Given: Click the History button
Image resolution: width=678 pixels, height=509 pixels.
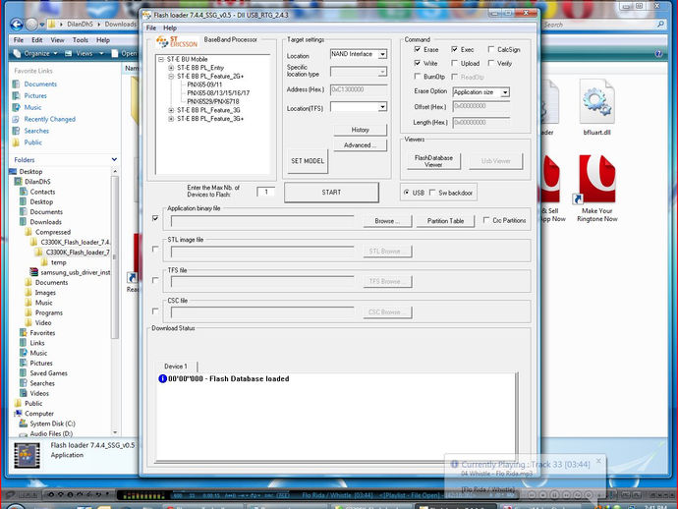Looking at the screenshot, I should [x=361, y=130].
